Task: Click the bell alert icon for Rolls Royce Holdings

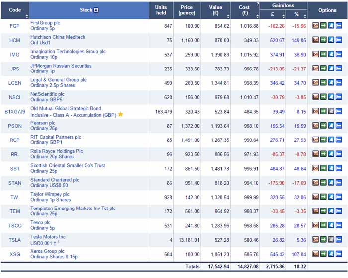Action: tap(331, 154)
